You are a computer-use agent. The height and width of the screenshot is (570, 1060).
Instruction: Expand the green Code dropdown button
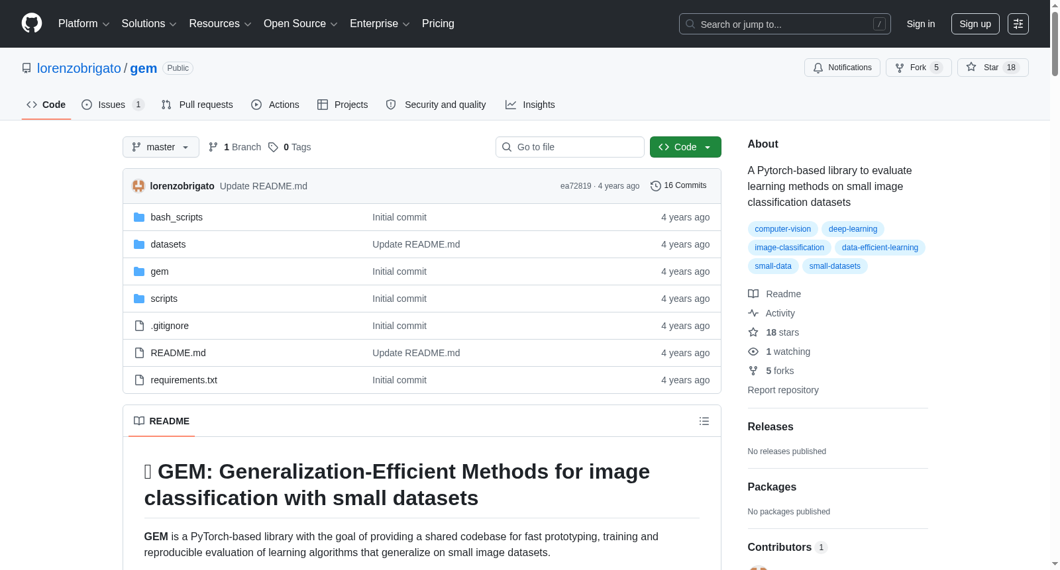click(x=685, y=147)
